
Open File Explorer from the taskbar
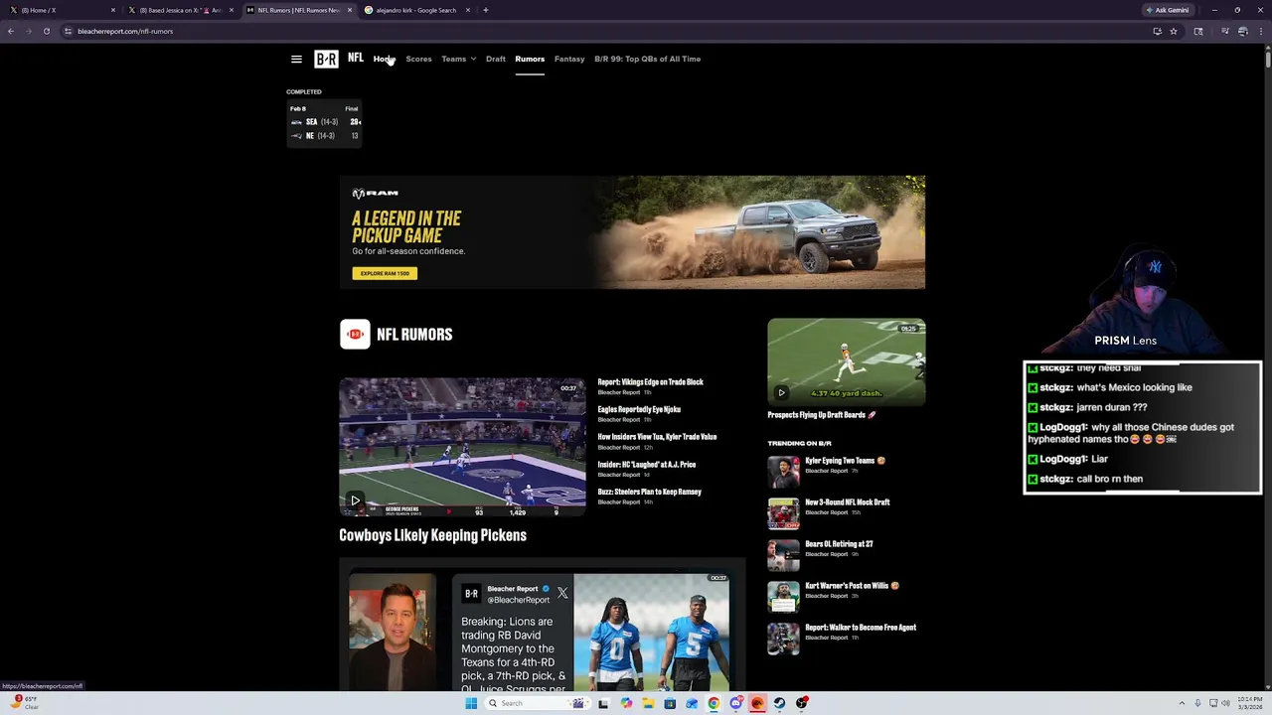pos(648,703)
